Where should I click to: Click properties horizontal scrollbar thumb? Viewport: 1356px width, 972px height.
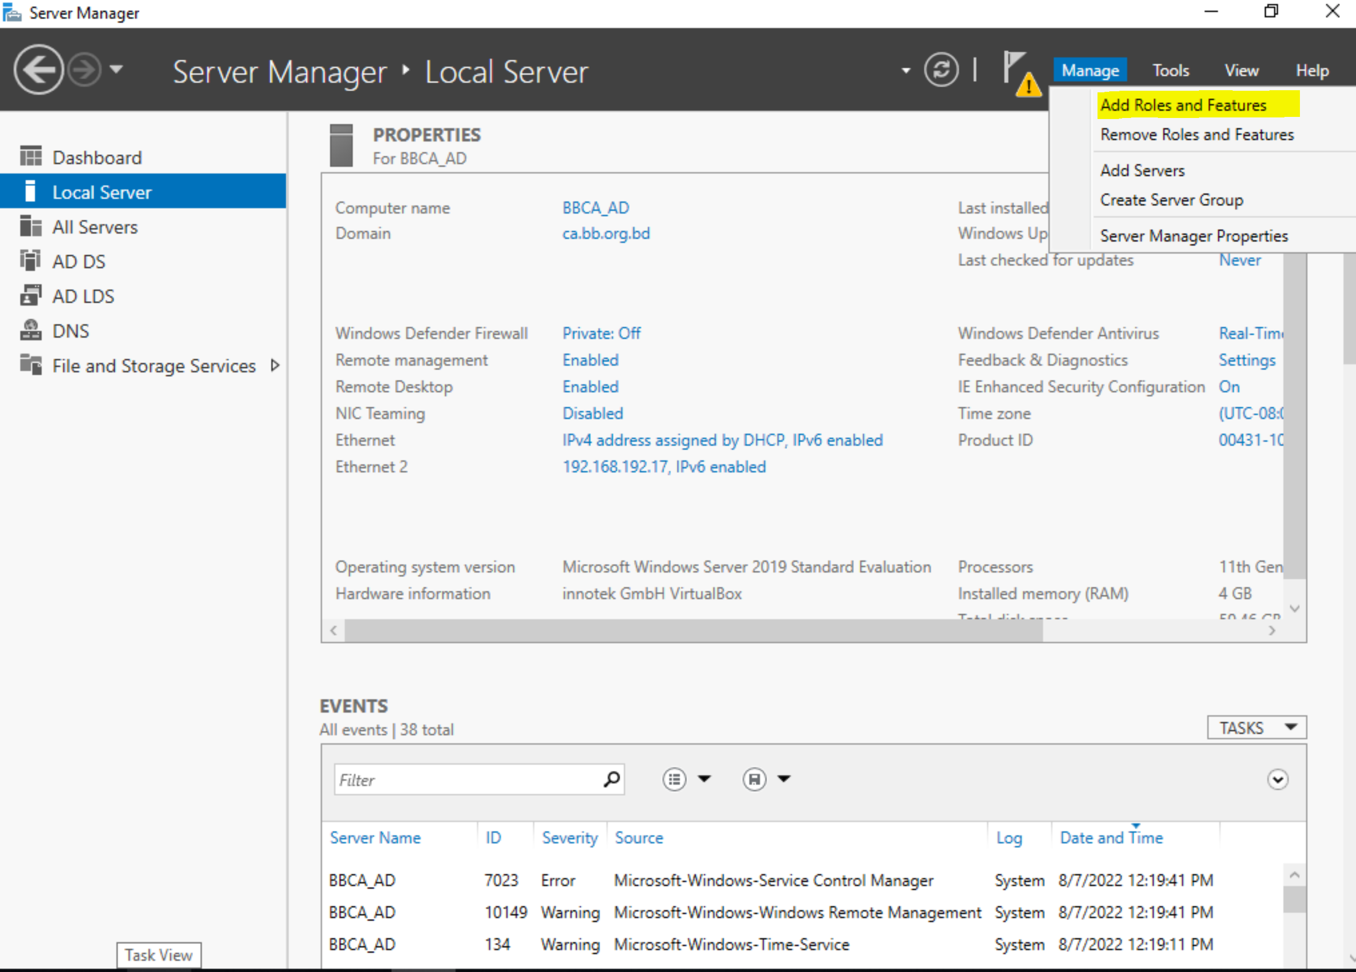click(694, 630)
